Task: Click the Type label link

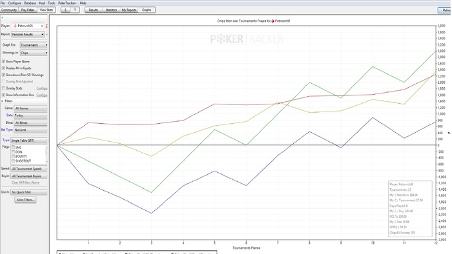Action: click(x=6, y=140)
